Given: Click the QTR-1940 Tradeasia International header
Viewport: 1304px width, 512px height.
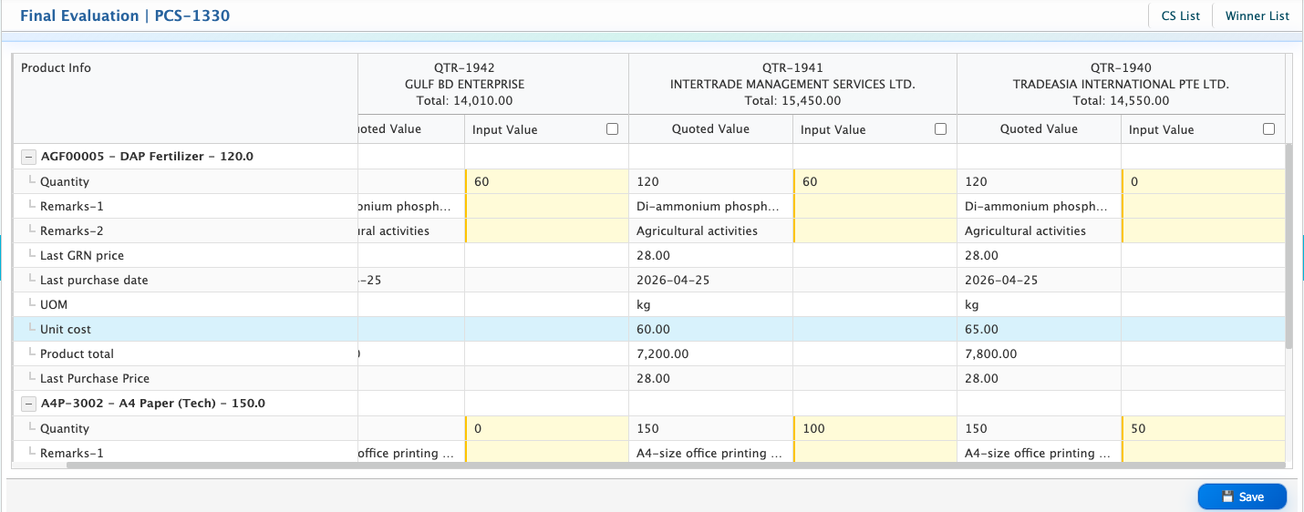Looking at the screenshot, I should (x=1121, y=84).
